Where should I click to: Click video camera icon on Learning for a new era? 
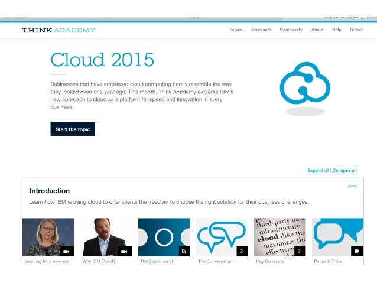[x=67, y=251]
